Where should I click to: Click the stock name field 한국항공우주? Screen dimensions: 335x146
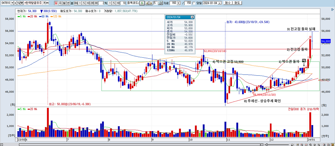pyautogui.click(x=33, y=3)
